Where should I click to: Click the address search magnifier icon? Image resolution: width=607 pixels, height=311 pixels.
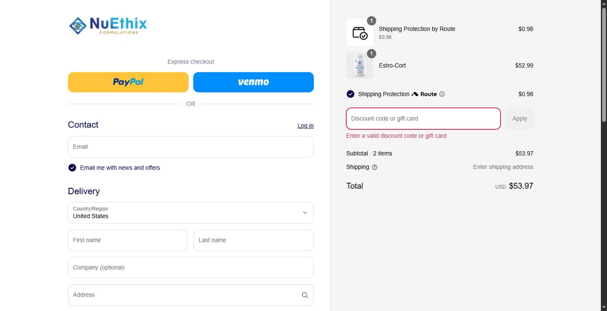click(x=305, y=295)
